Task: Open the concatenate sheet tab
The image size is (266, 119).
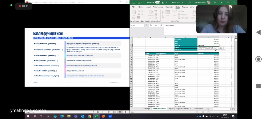Action: tap(200, 109)
